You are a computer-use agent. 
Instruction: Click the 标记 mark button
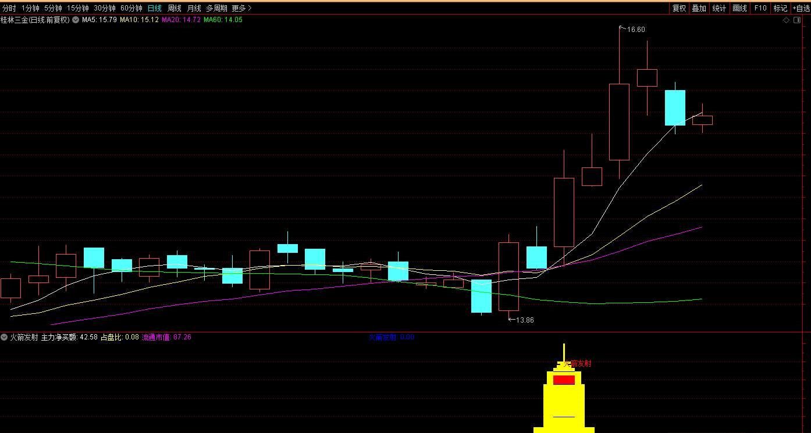pyautogui.click(x=780, y=8)
